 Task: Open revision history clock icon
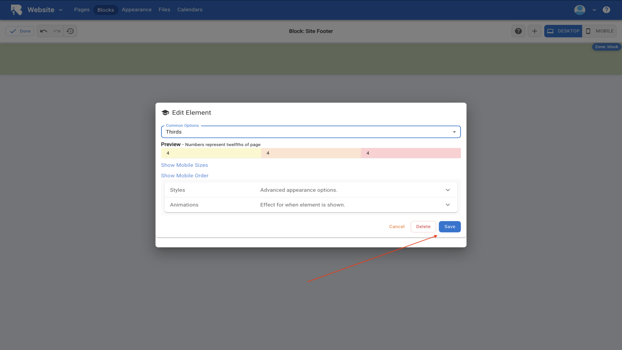[70, 31]
